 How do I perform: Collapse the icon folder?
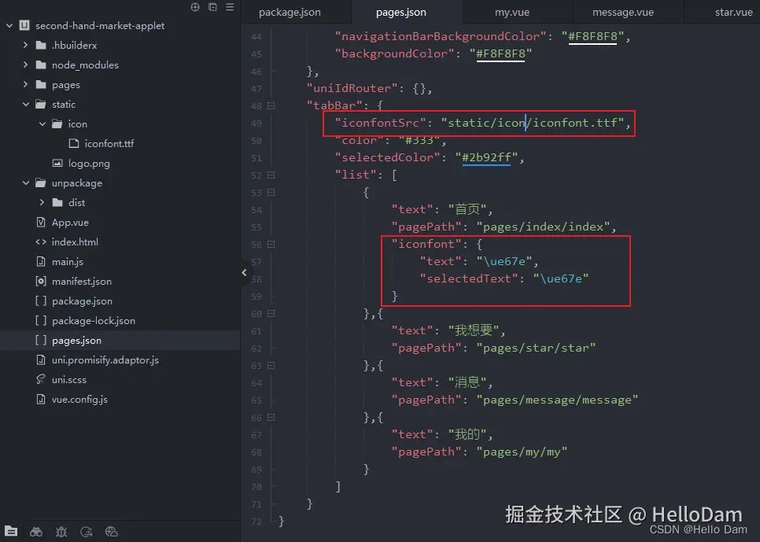[x=42, y=124]
